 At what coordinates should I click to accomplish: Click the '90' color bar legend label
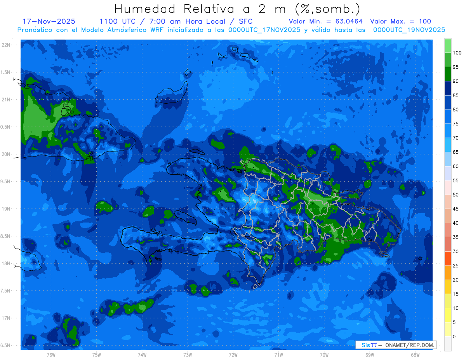point(456,81)
